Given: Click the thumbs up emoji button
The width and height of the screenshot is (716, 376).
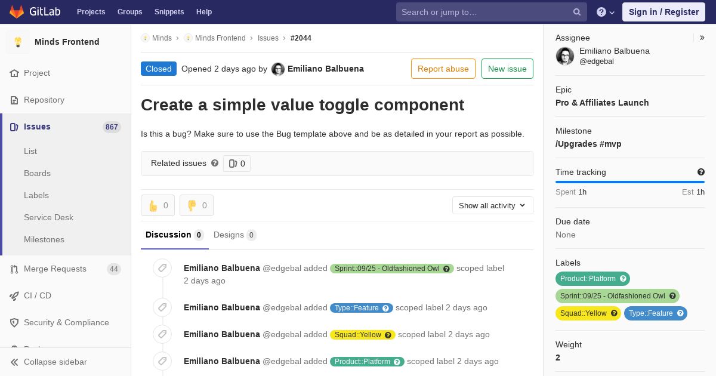Looking at the screenshot, I should point(158,205).
